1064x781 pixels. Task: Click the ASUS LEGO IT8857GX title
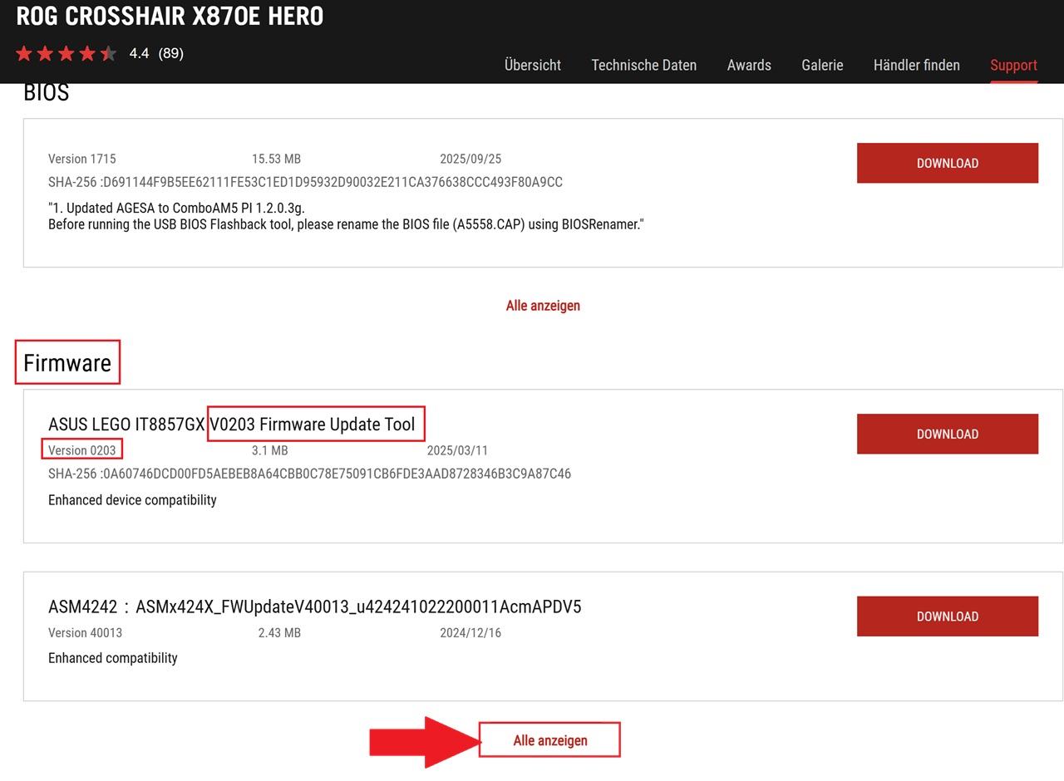231,424
